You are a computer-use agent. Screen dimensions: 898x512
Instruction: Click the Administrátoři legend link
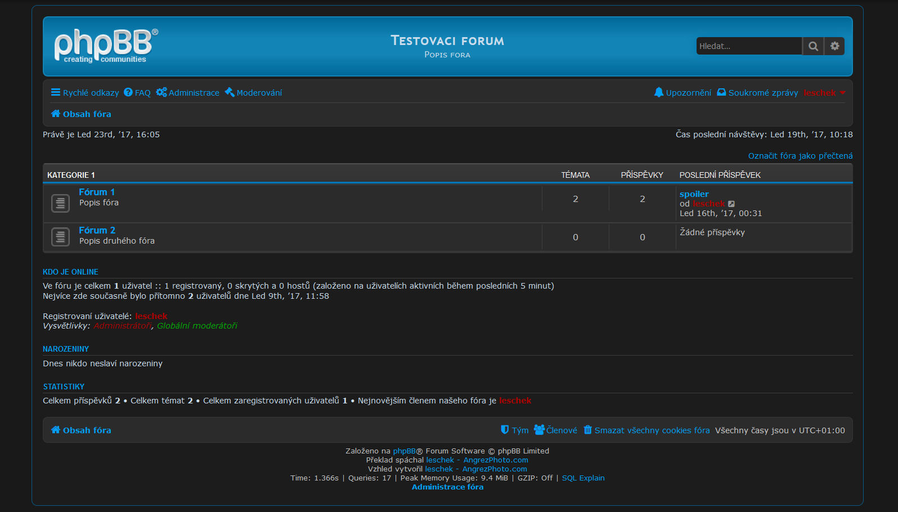pyautogui.click(x=122, y=326)
